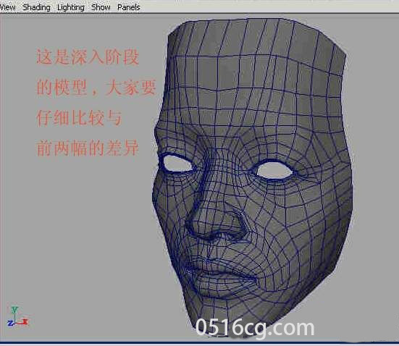The image size is (399, 346).
Task: Click the XYZ axis orientation gizmo
Action: pos(17,317)
